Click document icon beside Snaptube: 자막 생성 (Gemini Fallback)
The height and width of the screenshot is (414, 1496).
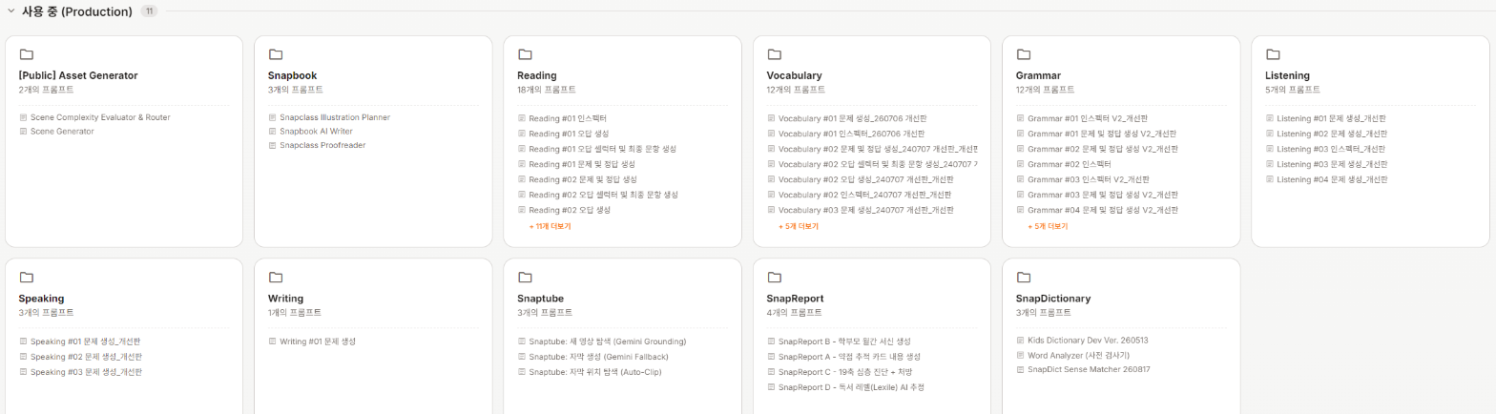pos(522,357)
